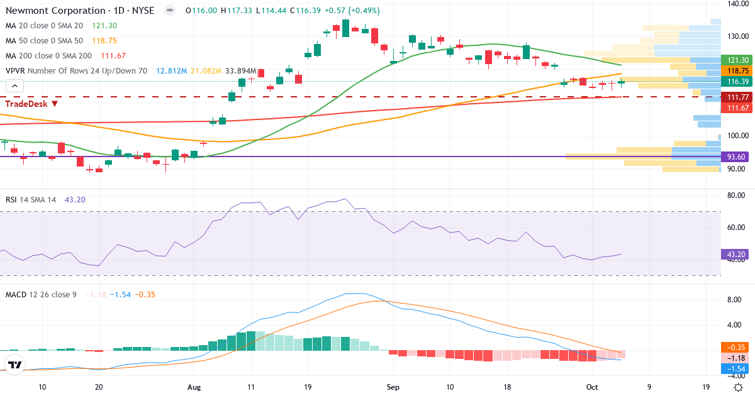Select the Newmont Corporation · 1D · NYSE title
The height and width of the screenshot is (396, 755).
coord(80,11)
